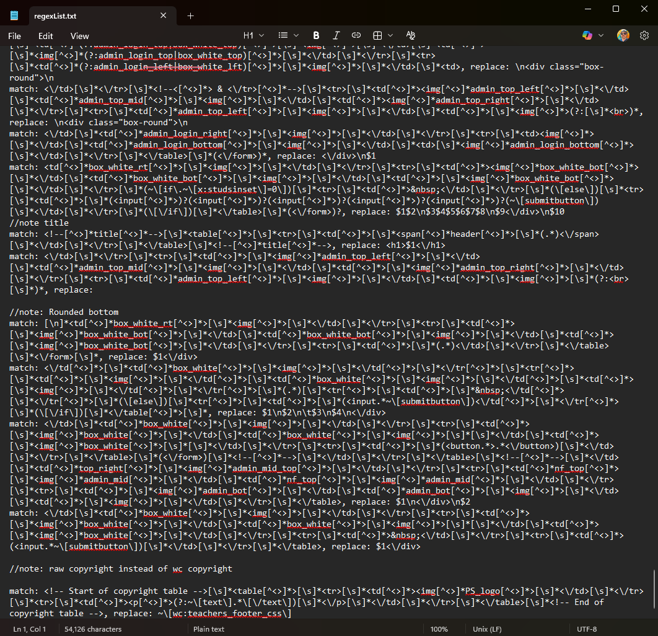Toggle bold formatting

pyautogui.click(x=316, y=36)
